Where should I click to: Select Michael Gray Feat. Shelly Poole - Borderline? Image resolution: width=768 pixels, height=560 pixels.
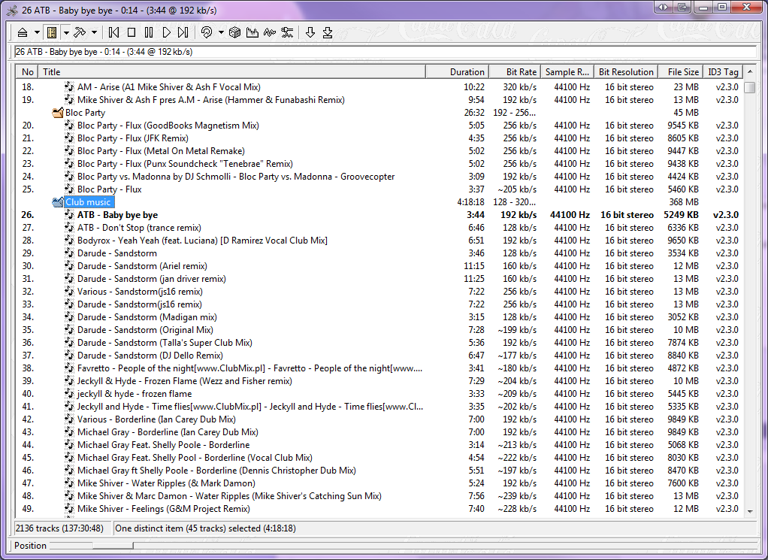pyautogui.click(x=164, y=445)
